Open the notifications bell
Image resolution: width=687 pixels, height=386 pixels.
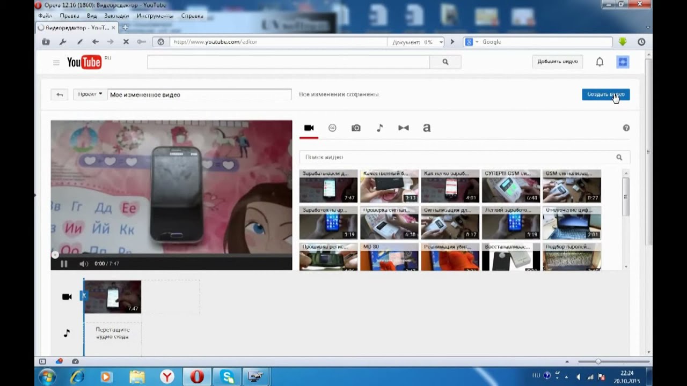pyautogui.click(x=600, y=62)
